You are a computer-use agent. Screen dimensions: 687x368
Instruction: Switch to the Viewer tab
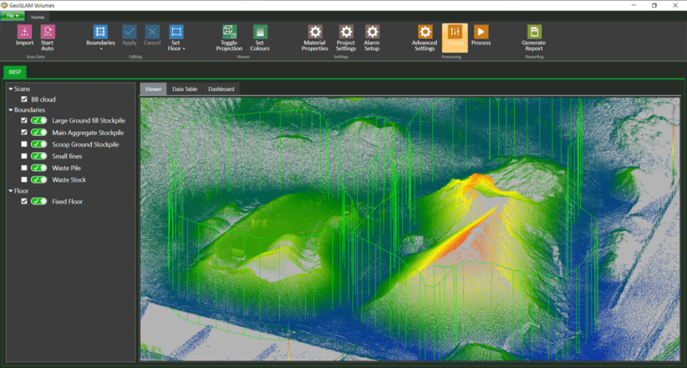(x=153, y=89)
